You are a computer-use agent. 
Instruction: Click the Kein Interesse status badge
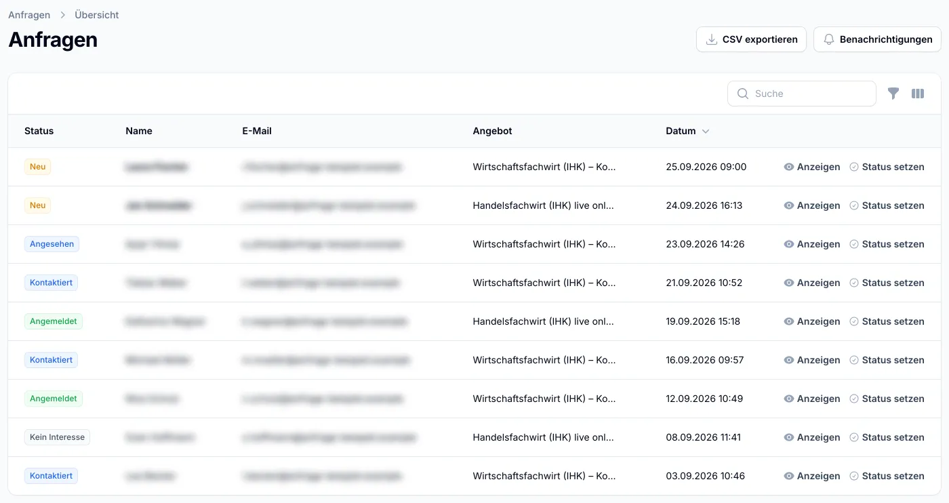[x=58, y=437]
